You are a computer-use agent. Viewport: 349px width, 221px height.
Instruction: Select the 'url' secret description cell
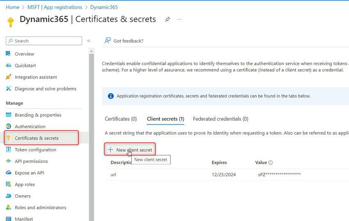click(x=113, y=174)
